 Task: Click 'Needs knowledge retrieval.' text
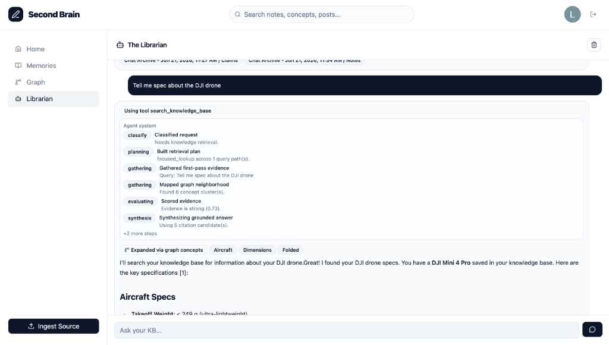coord(186,142)
